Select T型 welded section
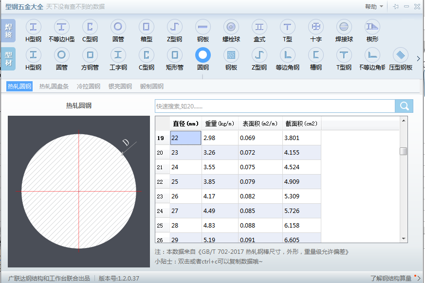 [288, 27]
